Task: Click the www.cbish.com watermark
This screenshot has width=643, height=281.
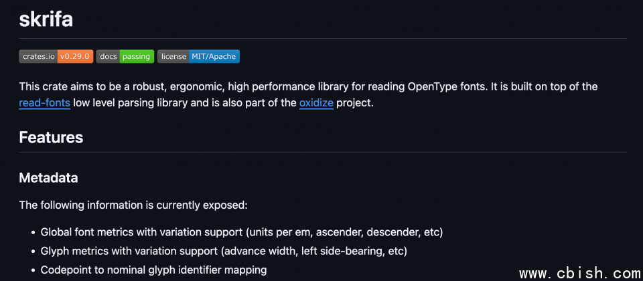Action: [579, 274]
